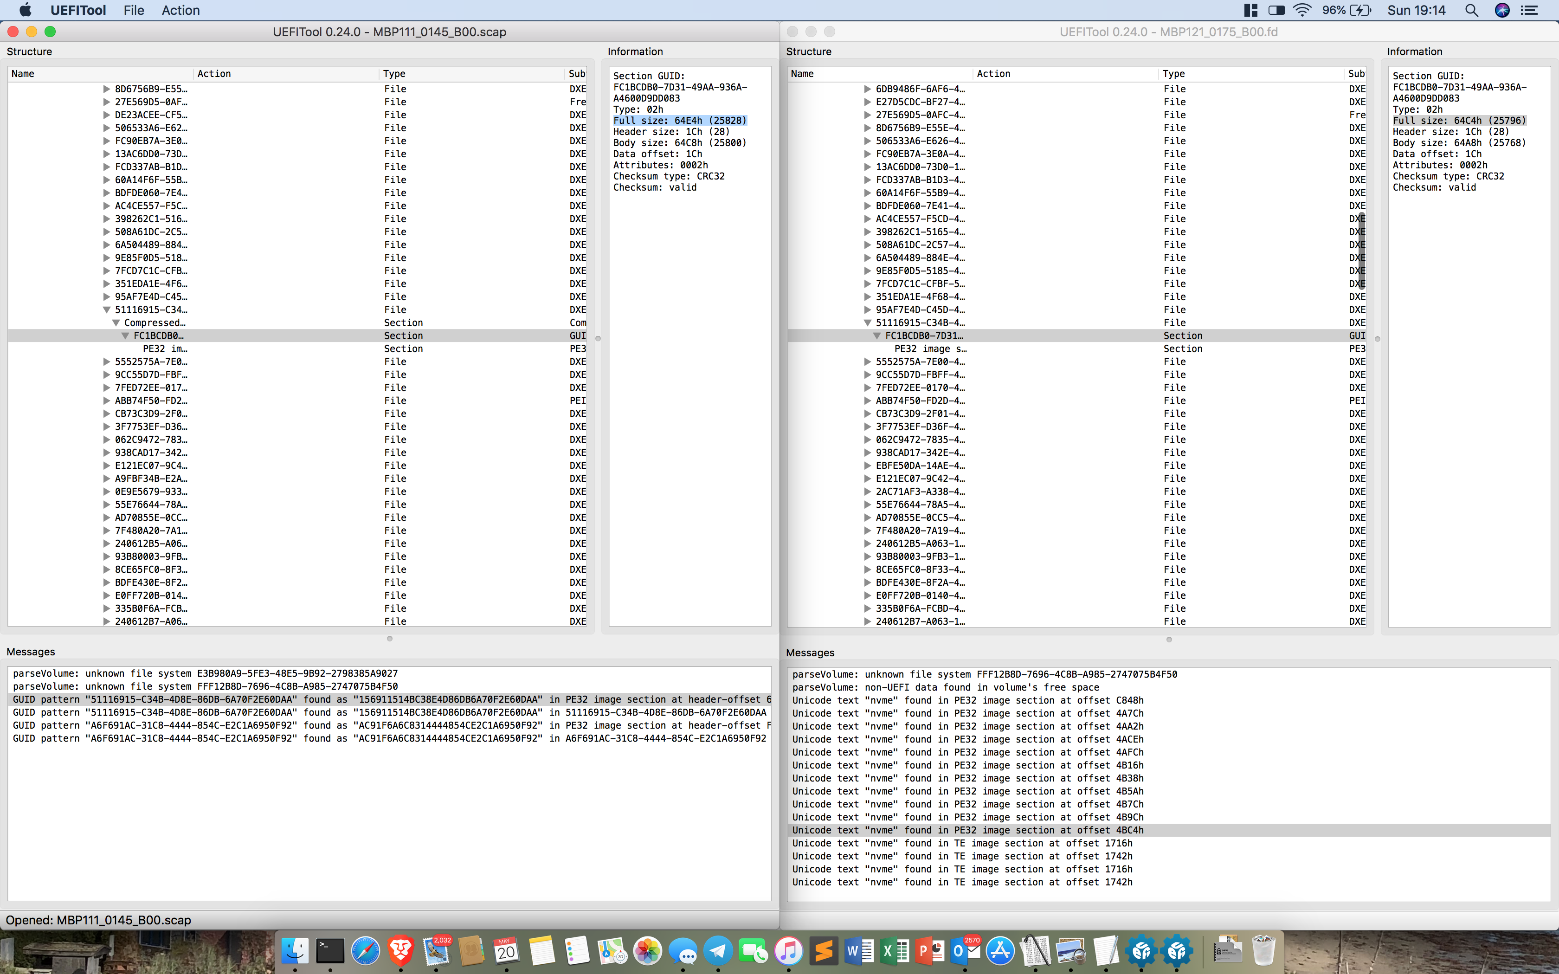Collapse Compressed section in left window
The height and width of the screenshot is (974, 1559).
coord(116,323)
